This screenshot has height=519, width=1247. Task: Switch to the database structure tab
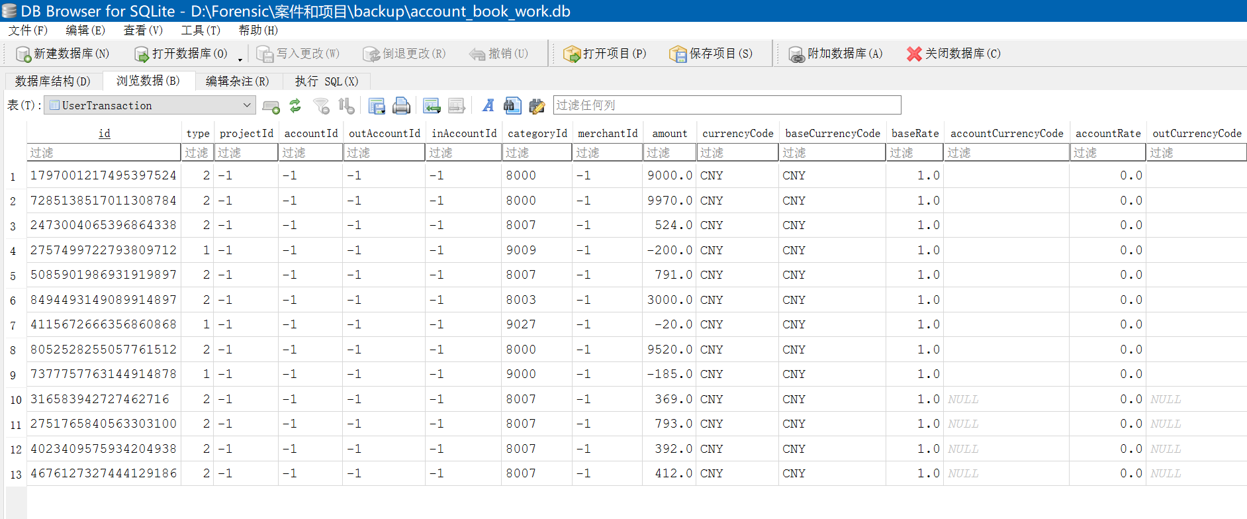pos(53,81)
